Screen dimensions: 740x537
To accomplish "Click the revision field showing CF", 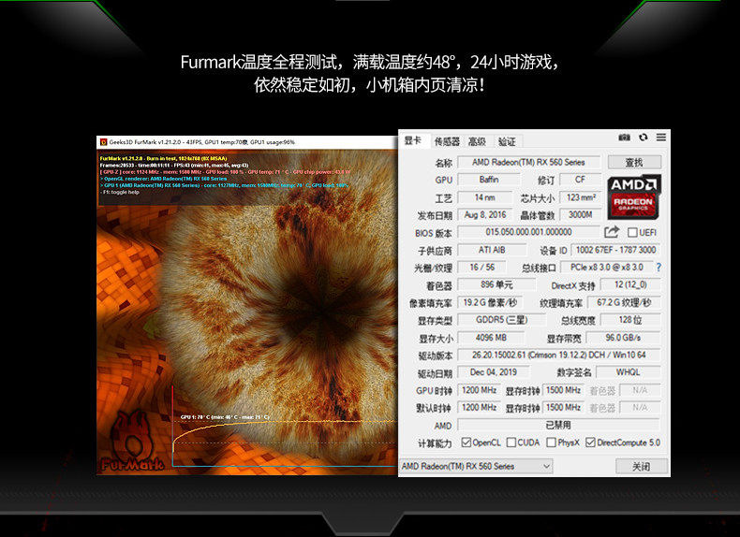I will tap(581, 180).
